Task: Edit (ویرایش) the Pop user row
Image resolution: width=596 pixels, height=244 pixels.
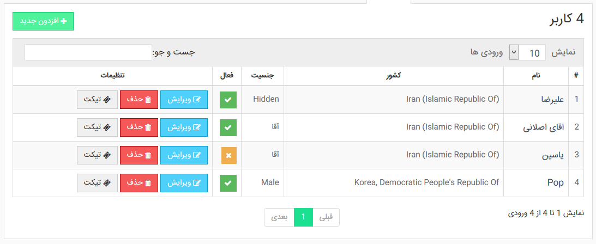Action: 184,183
